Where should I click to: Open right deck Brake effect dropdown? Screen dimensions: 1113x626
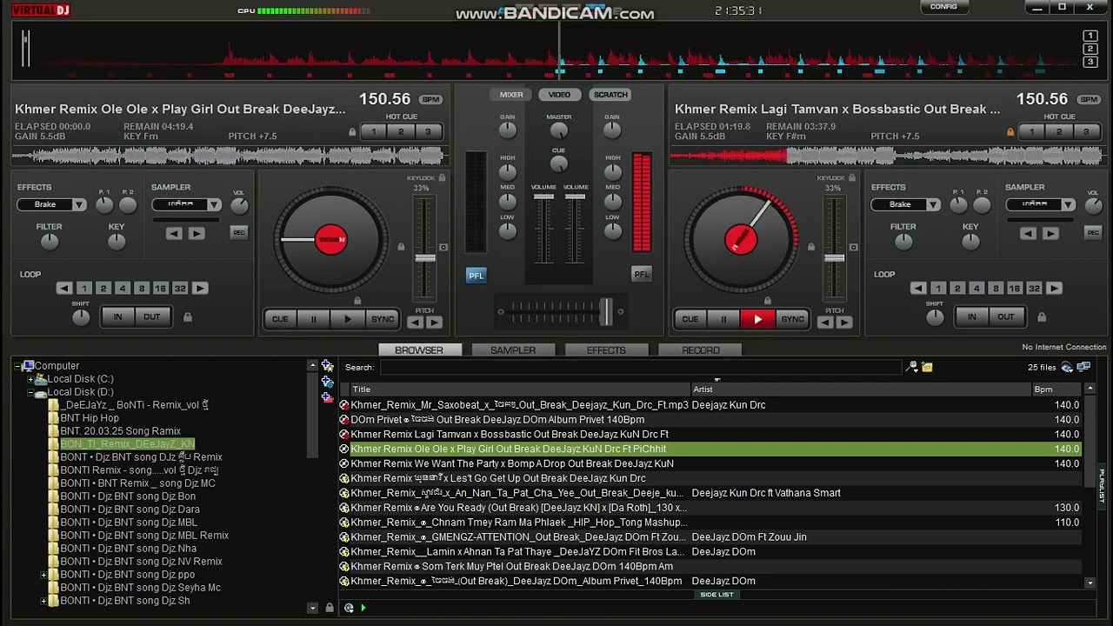click(933, 204)
